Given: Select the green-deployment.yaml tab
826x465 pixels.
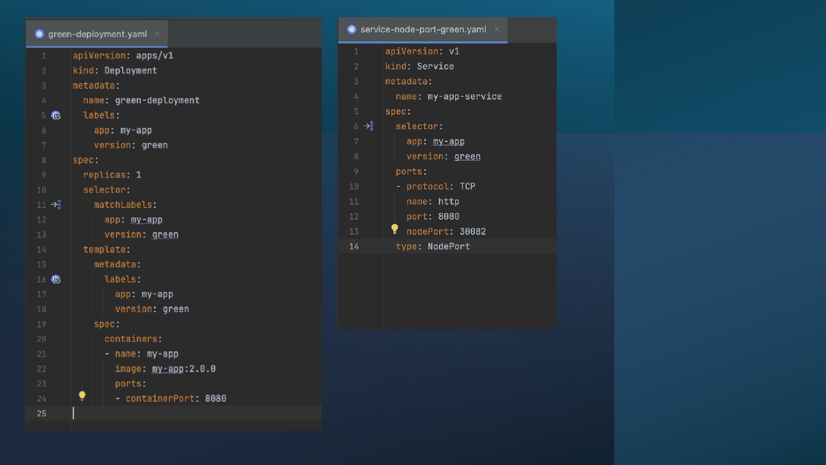Looking at the screenshot, I should tap(97, 34).
